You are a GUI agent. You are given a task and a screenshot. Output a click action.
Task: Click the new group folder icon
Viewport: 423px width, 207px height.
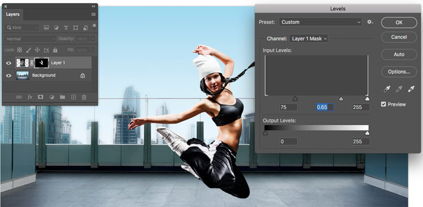click(x=62, y=97)
